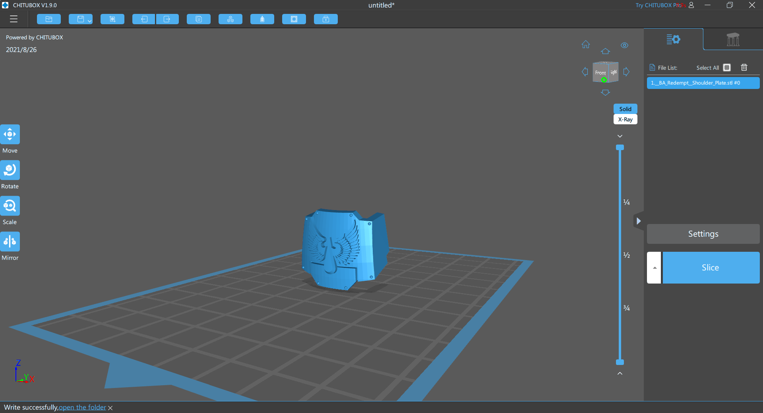Viewport: 763px width, 413px height.
Task: Click the Redo arrow toolbar button
Action: coord(167,19)
